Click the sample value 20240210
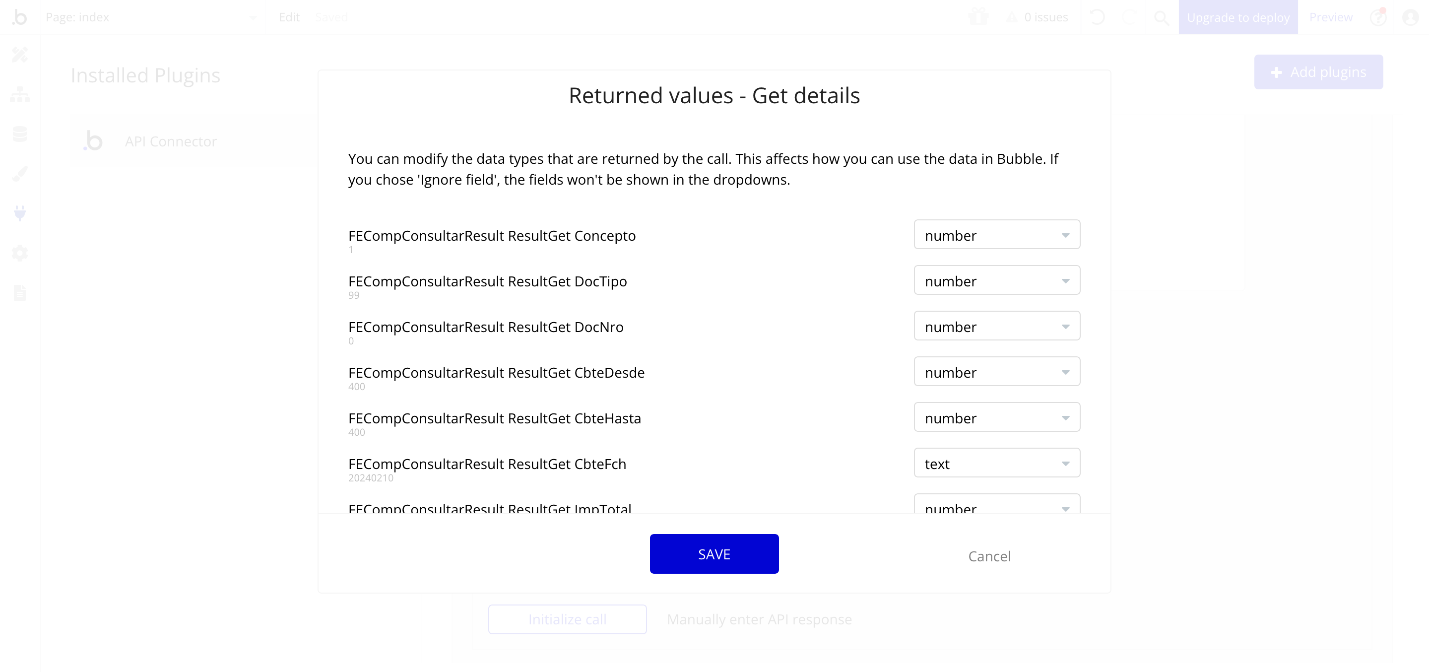 [x=371, y=478]
